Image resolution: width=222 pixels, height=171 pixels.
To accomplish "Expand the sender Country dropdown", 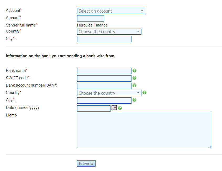I will click(109, 32).
